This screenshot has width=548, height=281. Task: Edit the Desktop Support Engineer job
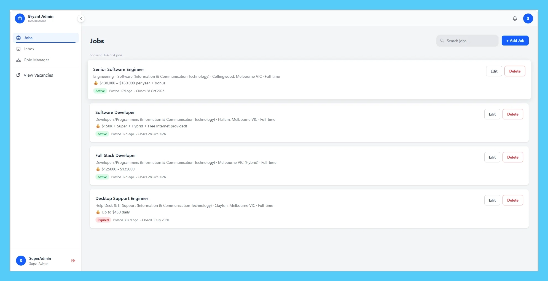coord(492,200)
